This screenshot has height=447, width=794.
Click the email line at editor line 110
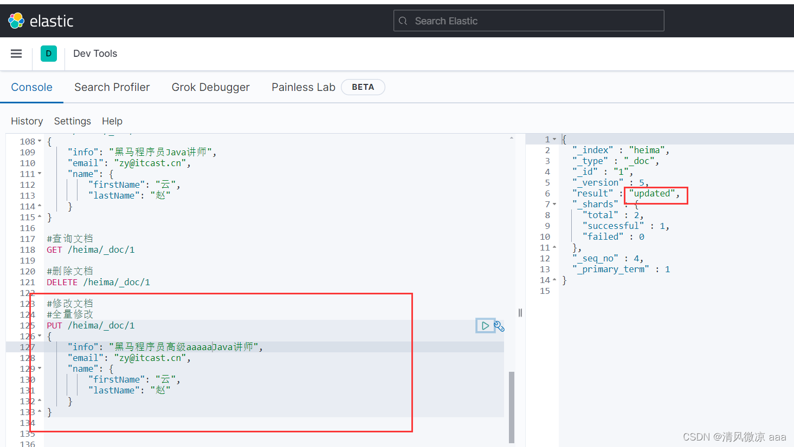tap(129, 163)
